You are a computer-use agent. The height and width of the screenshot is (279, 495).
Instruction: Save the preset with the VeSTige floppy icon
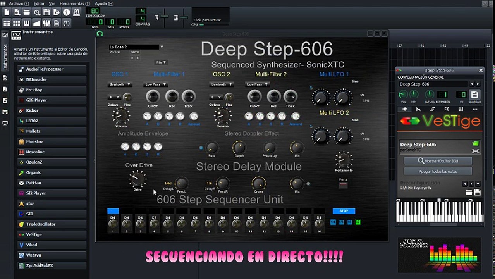click(x=477, y=192)
